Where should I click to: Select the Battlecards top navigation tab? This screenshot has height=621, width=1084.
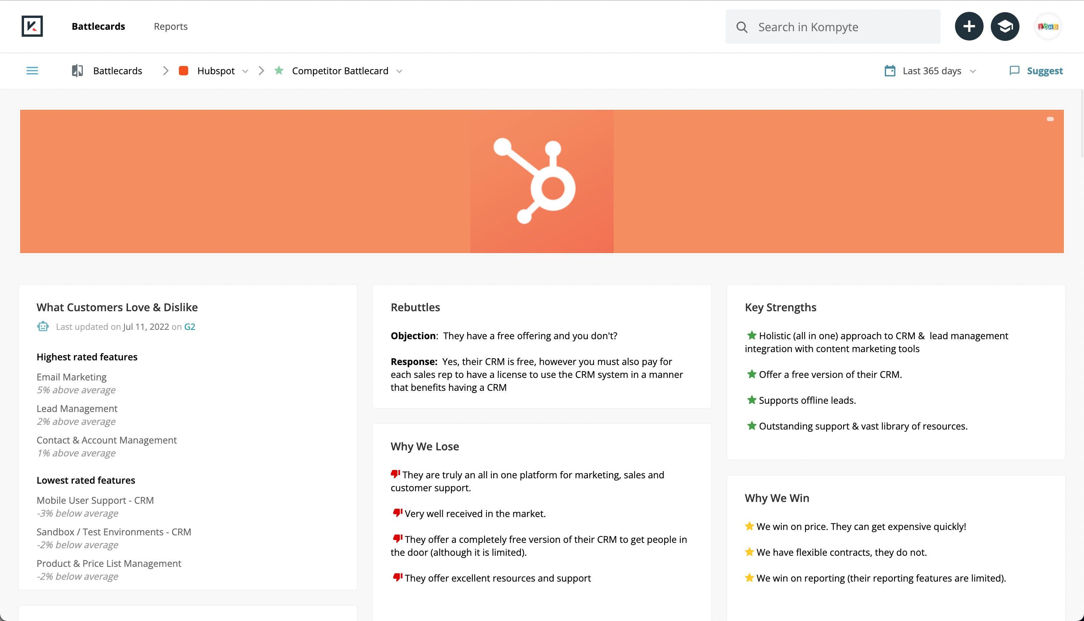tap(98, 27)
